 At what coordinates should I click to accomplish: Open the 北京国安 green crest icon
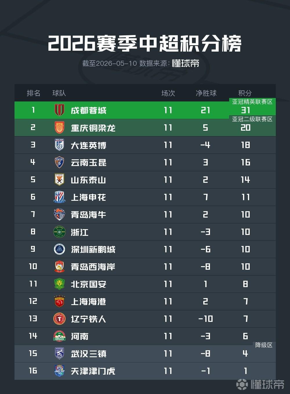(59, 284)
